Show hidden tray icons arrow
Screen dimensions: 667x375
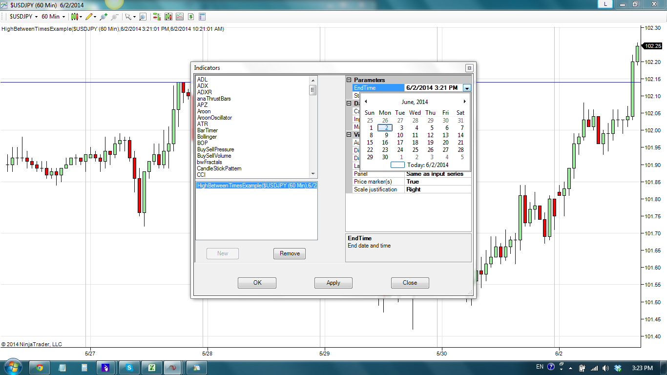[570, 368]
